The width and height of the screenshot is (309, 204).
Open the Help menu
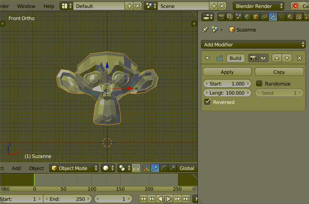tap(49, 6)
